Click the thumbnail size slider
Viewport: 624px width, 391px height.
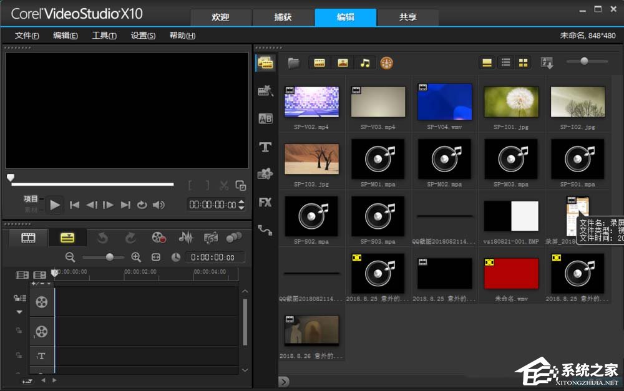tap(585, 61)
